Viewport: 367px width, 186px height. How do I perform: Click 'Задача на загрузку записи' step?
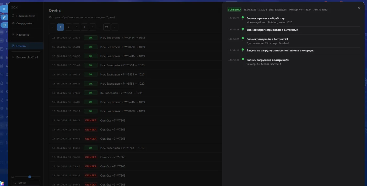coord(280,51)
